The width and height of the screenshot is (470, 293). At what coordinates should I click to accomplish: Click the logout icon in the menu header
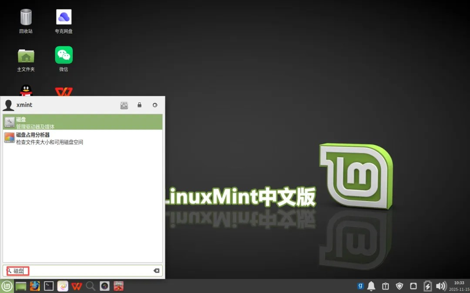pos(155,105)
